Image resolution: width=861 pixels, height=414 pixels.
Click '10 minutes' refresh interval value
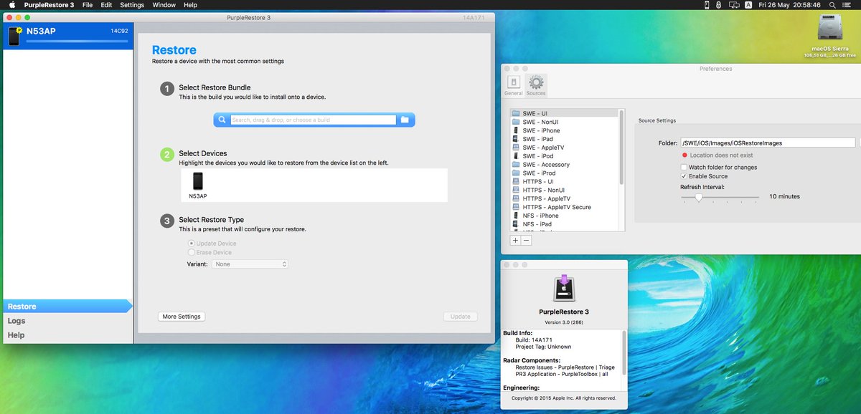[784, 196]
